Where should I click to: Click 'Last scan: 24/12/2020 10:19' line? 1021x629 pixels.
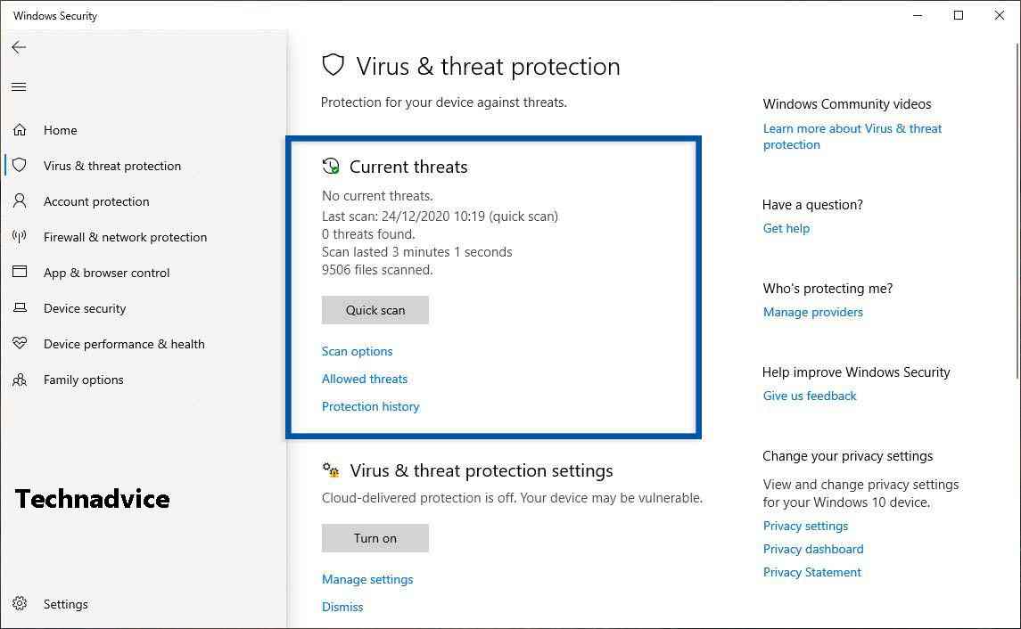pyautogui.click(x=440, y=216)
